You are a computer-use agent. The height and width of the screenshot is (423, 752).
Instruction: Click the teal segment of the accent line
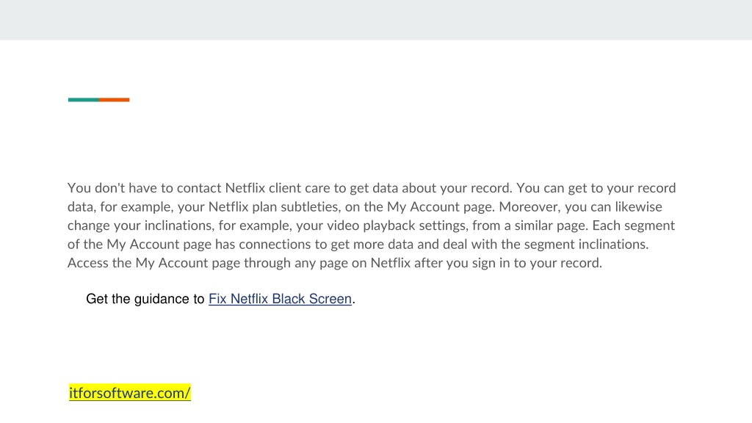84,100
